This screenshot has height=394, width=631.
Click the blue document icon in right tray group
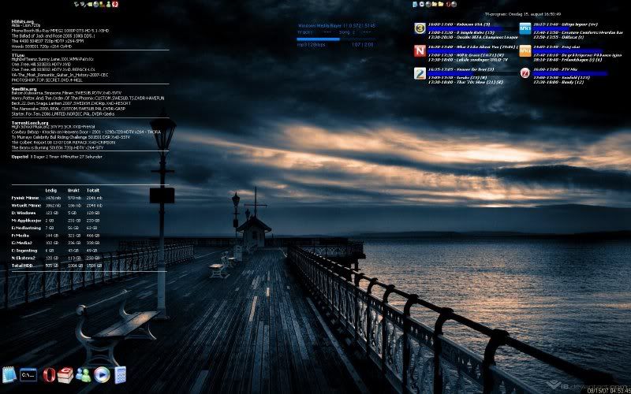point(415,5)
